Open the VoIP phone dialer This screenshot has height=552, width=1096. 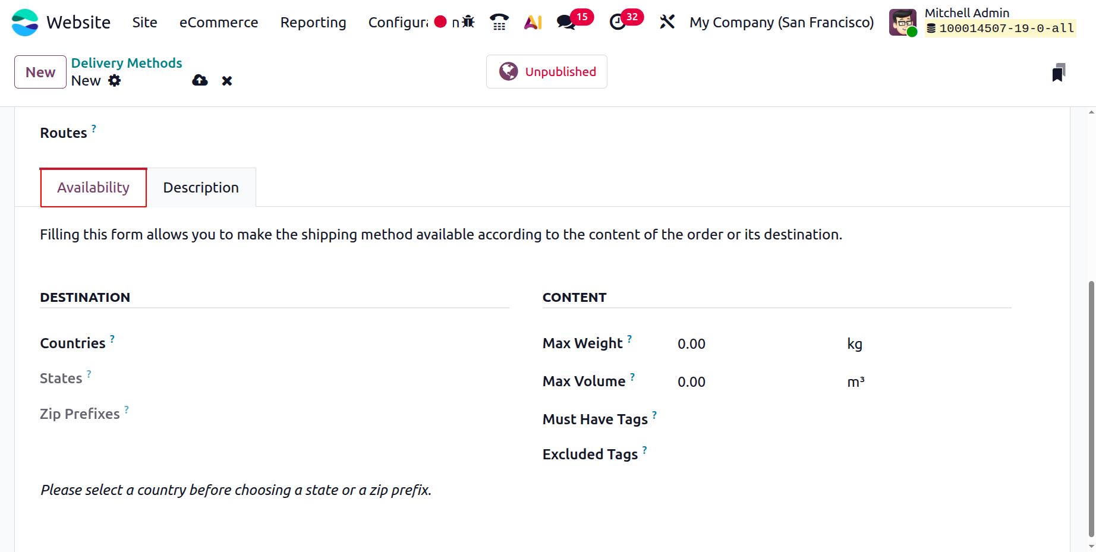tap(499, 22)
